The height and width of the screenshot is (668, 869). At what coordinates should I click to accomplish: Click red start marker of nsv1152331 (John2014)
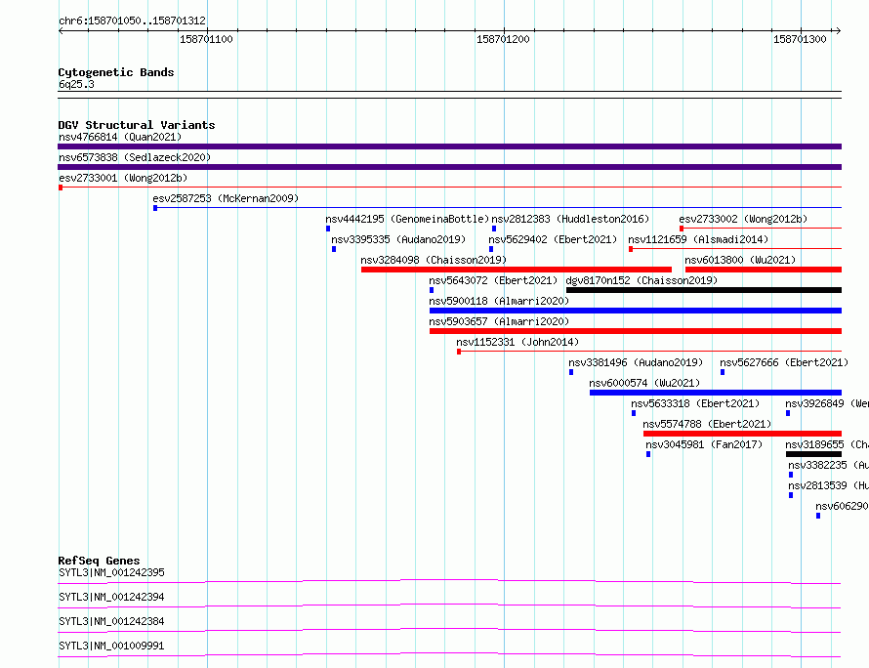459,352
